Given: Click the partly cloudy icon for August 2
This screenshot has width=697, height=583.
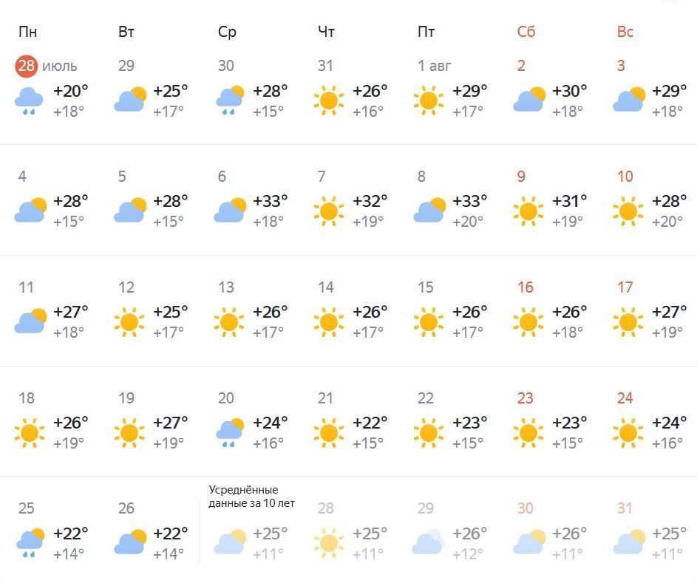Looking at the screenshot, I should click(x=528, y=100).
